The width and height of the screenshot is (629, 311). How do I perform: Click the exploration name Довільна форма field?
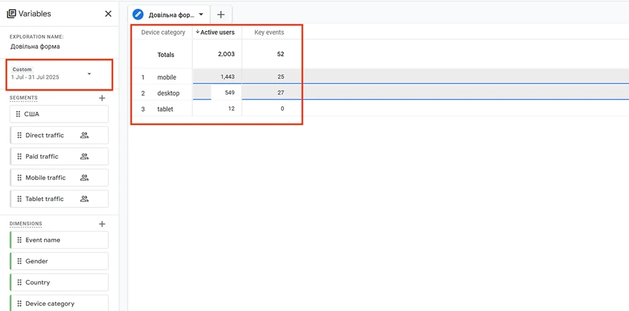[x=36, y=46]
